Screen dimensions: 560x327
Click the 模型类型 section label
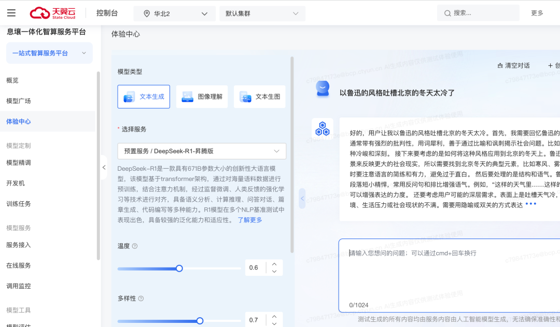(x=130, y=71)
